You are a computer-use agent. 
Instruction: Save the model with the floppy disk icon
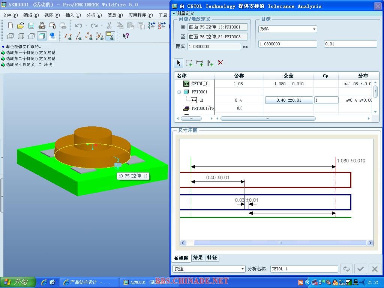tap(31, 25)
